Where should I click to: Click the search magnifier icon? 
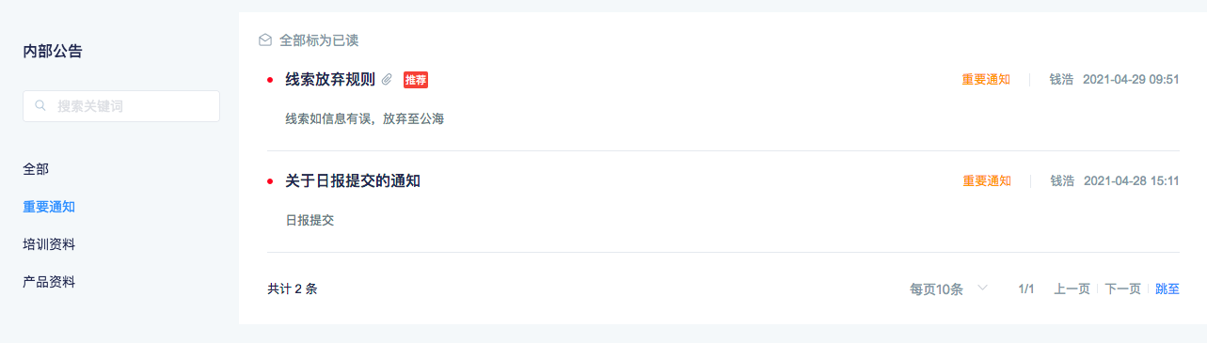(40, 106)
